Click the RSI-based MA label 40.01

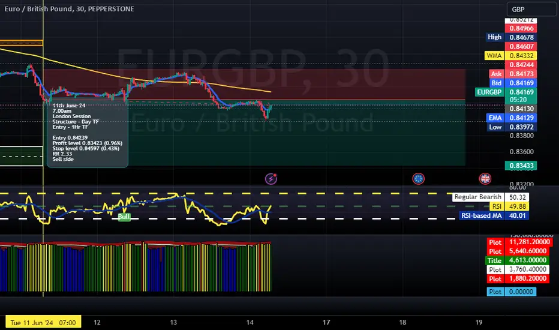click(x=494, y=215)
